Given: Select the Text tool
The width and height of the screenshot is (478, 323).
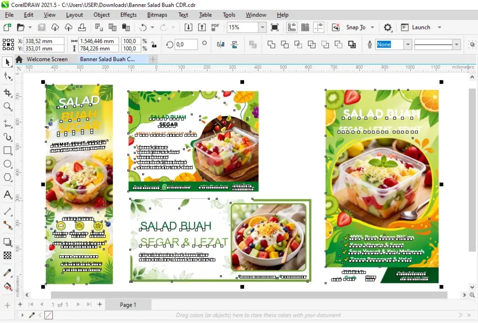Looking at the screenshot, I should [x=7, y=195].
